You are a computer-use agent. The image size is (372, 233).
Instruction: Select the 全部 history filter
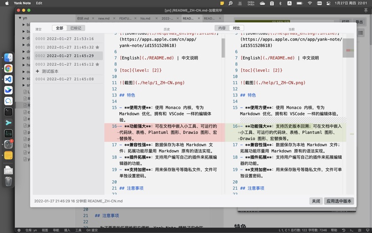59,28
